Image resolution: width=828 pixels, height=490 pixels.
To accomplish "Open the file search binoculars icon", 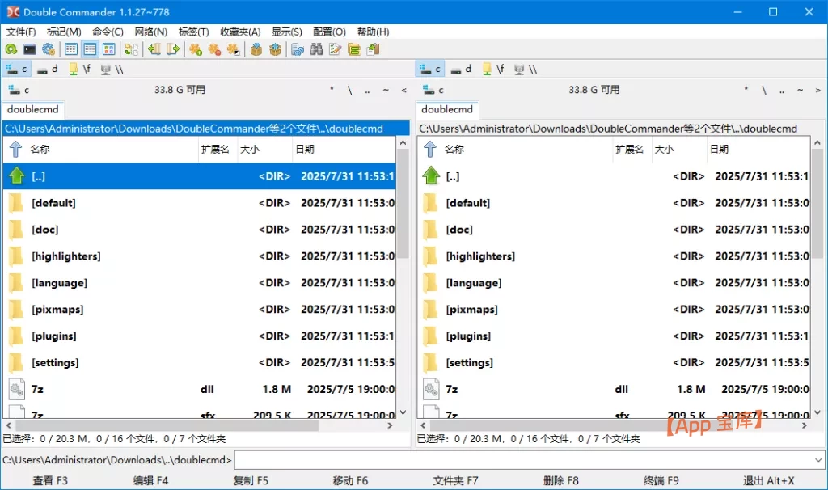I will [316, 49].
